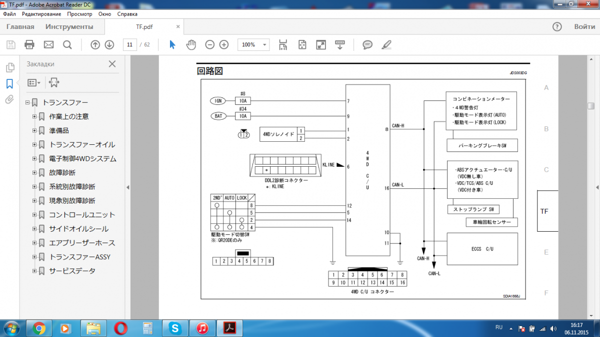Open iTunes from taskbar
Image resolution: width=600 pixels, height=337 pixels.
pyautogui.click(x=202, y=328)
